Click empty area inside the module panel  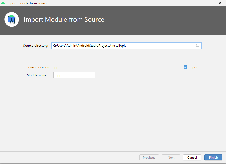112,93
